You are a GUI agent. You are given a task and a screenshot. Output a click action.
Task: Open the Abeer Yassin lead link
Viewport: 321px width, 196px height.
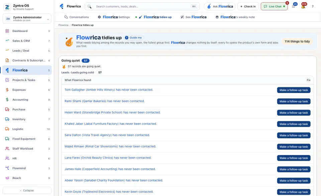(x=114, y=180)
